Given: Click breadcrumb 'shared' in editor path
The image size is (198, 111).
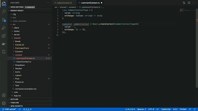Looking at the screenshot, I should coord(63,7).
